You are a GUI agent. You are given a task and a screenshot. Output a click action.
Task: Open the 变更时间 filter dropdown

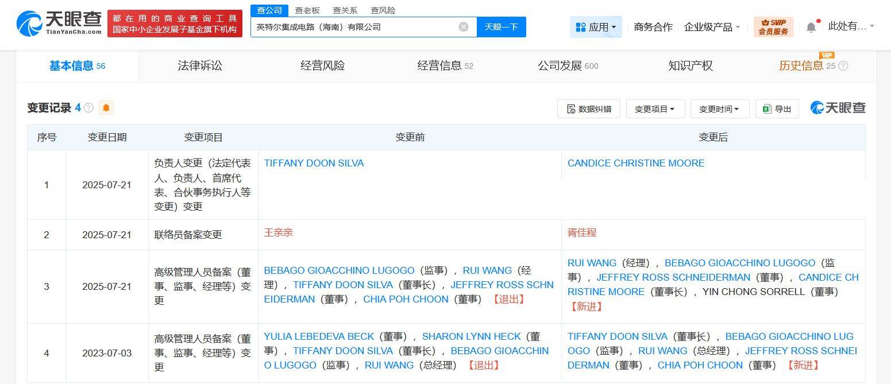[x=719, y=109]
